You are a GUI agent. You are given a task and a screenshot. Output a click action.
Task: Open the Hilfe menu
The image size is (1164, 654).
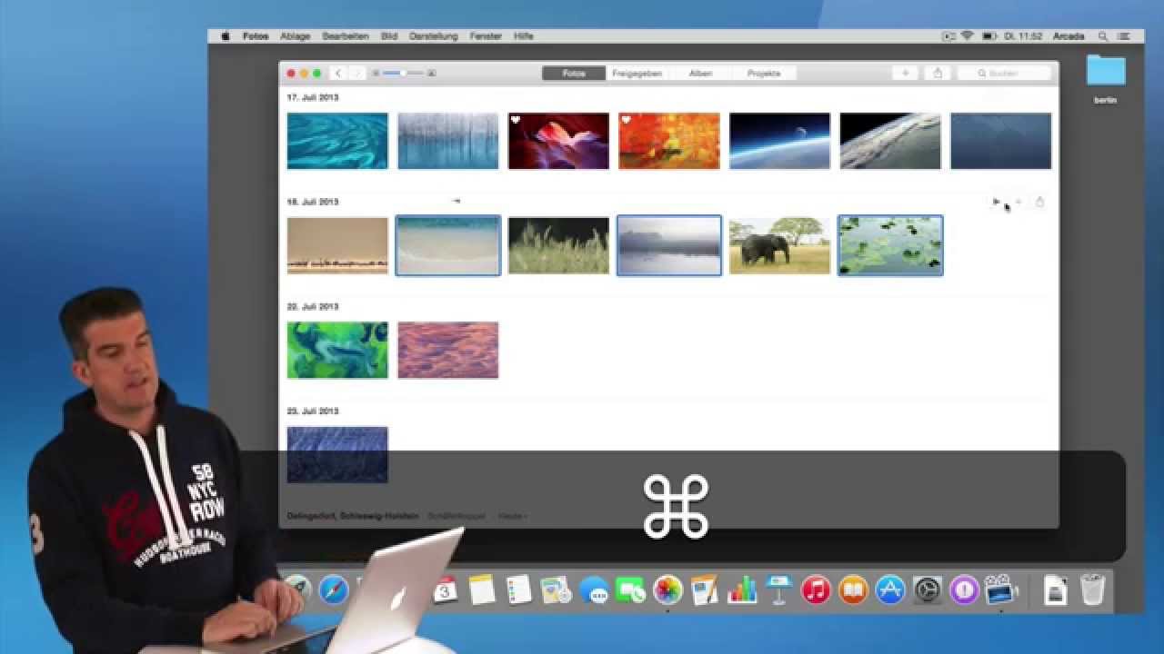pos(524,36)
